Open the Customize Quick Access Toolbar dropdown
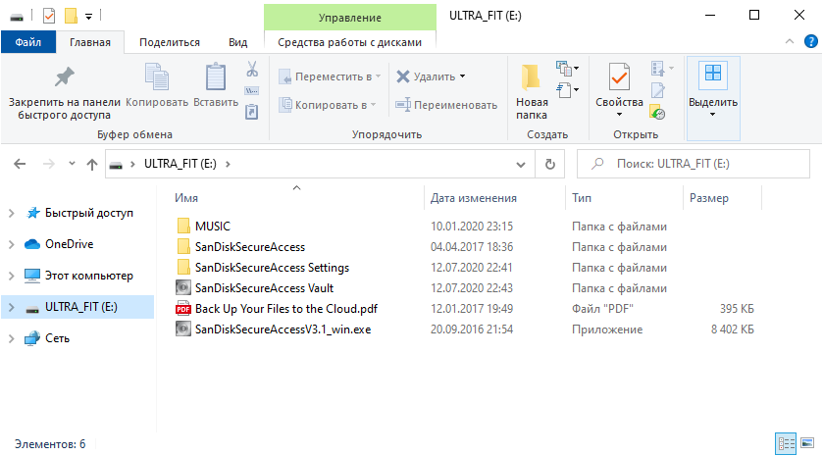The image size is (823, 456). tap(88, 17)
